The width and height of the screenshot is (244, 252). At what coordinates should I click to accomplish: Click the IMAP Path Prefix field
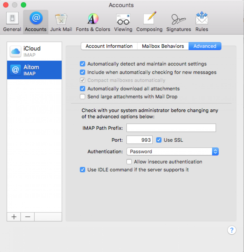click(171, 128)
